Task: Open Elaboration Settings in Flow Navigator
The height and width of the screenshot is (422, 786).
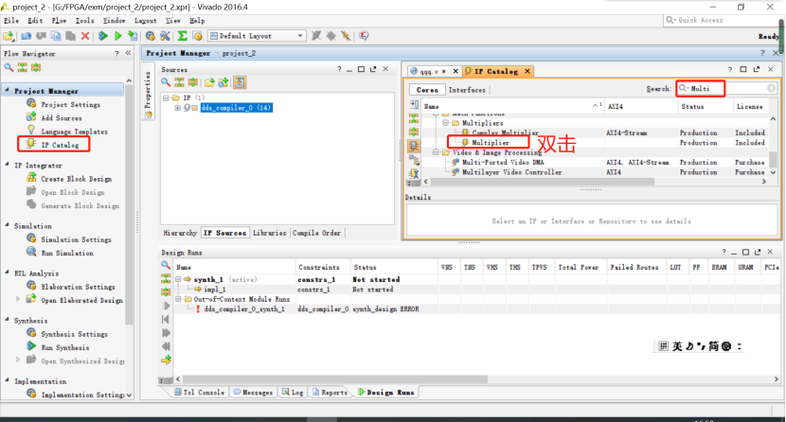Action: coord(78,287)
